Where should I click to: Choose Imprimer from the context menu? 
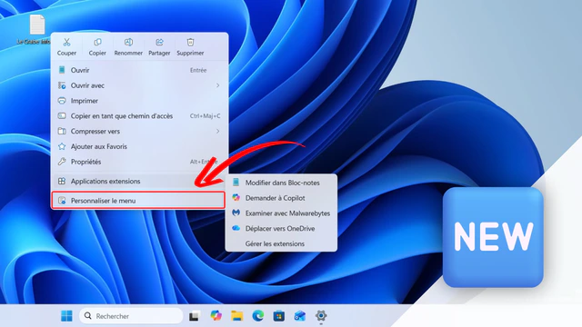(139, 101)
